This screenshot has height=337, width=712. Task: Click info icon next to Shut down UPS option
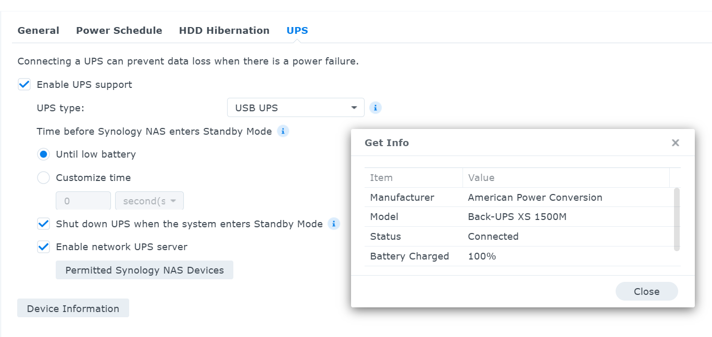tap(334, 224)
